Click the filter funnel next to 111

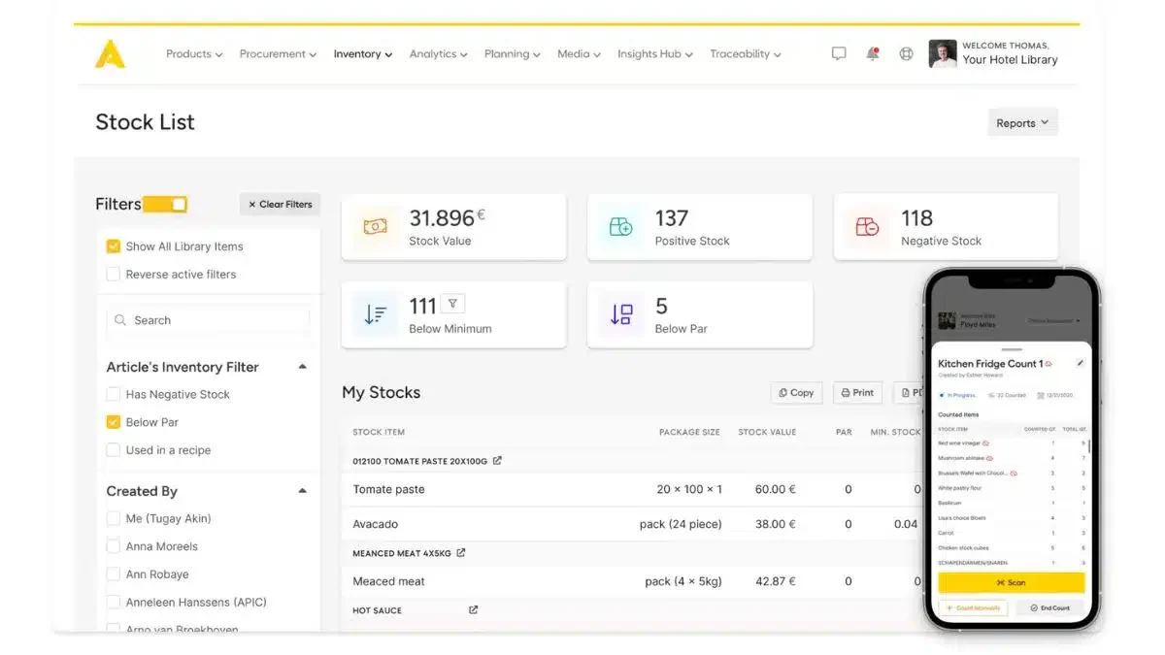point(452,304)
